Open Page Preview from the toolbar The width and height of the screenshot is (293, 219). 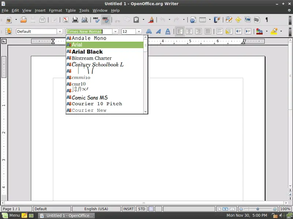point(85,20)
